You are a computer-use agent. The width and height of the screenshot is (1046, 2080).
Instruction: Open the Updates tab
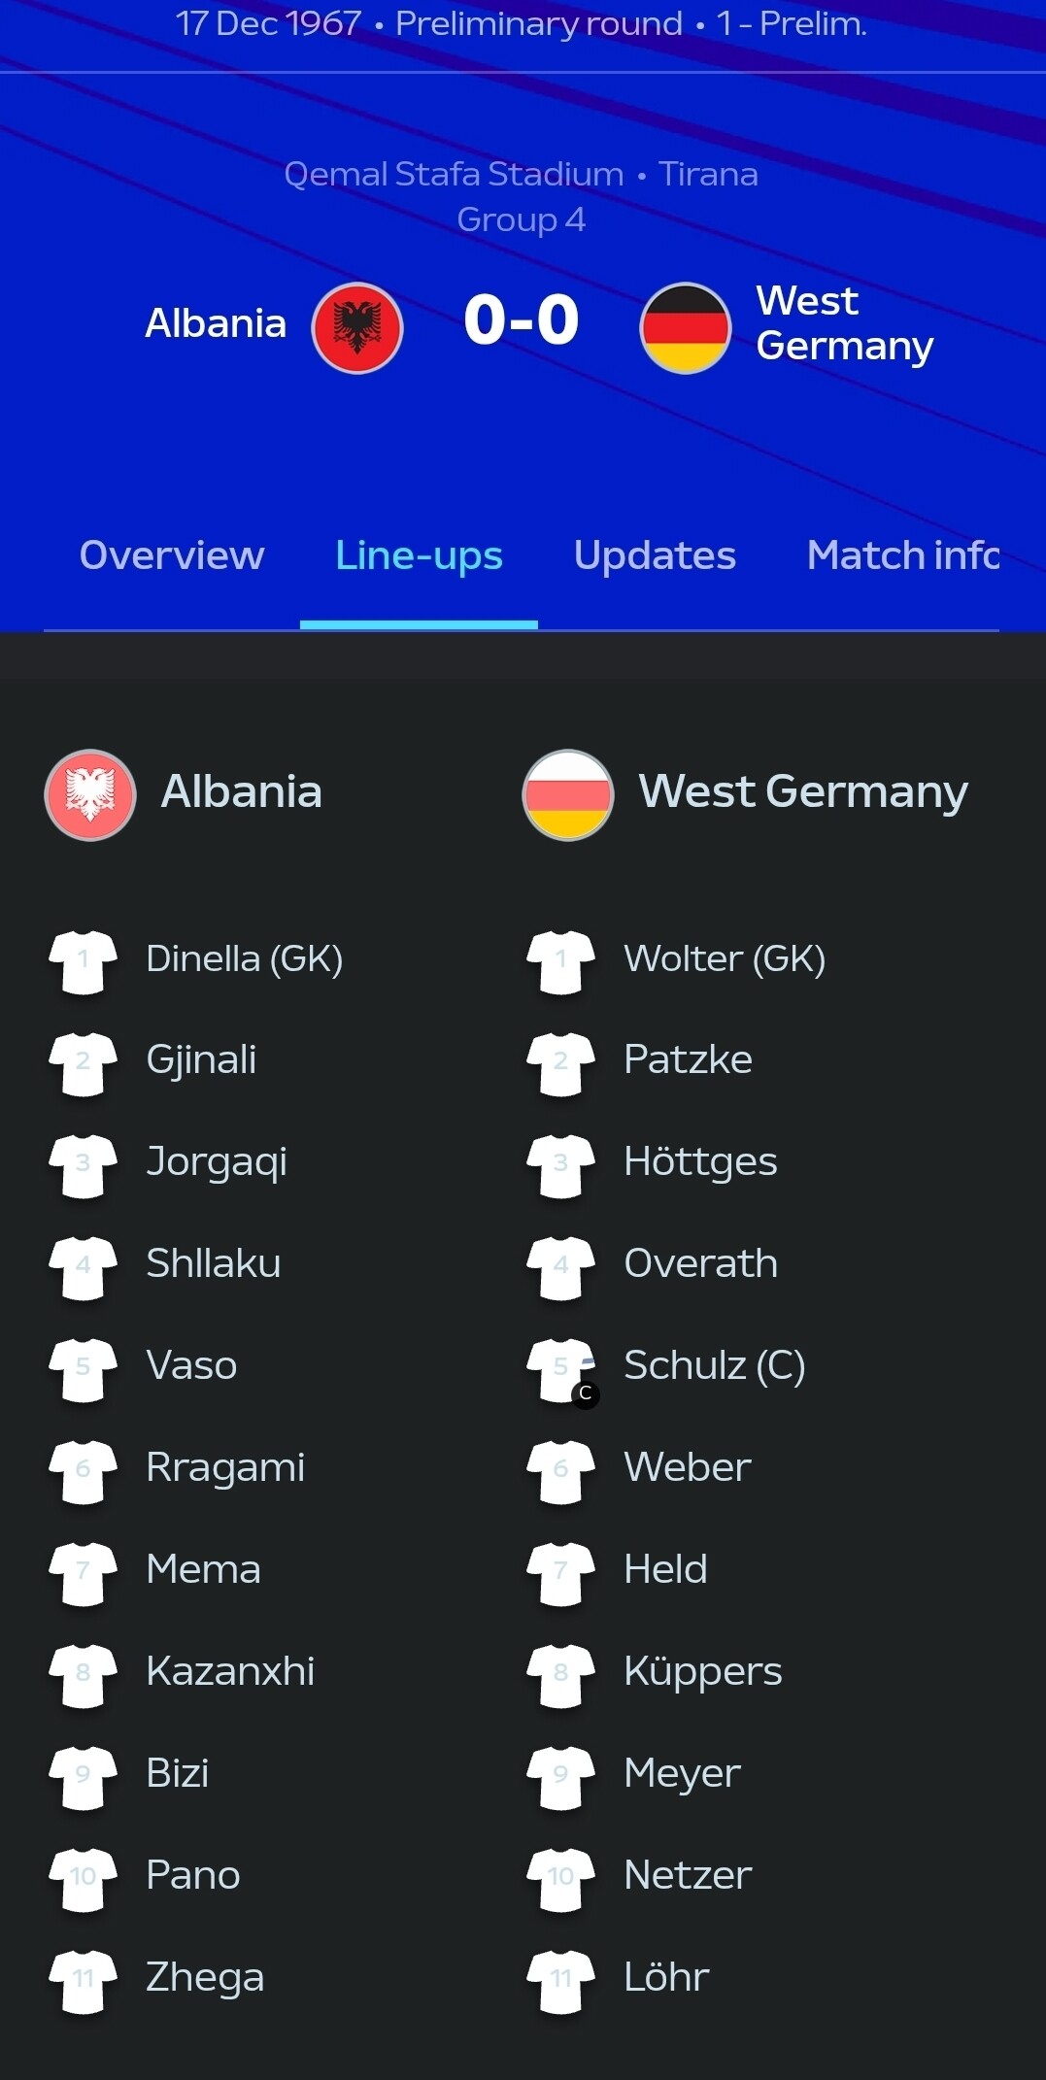(x=655, y=555)
